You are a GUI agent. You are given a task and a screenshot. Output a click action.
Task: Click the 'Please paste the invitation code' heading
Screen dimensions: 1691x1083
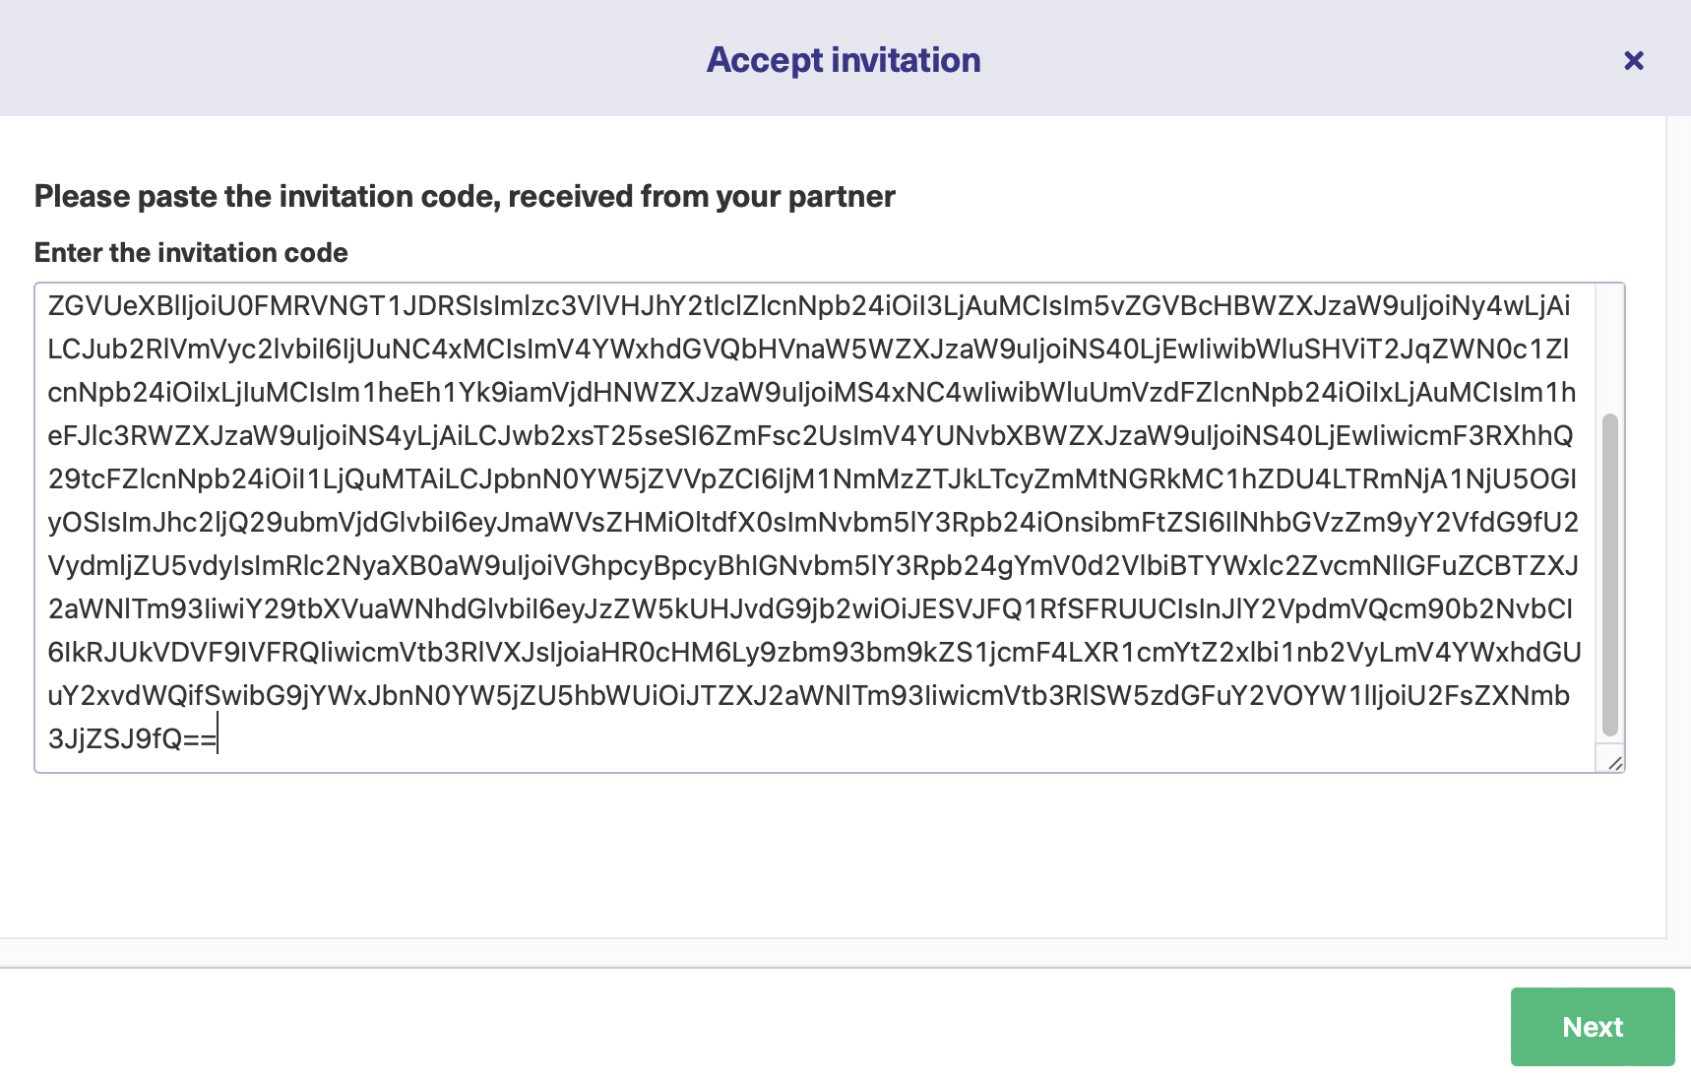[465, 197]
